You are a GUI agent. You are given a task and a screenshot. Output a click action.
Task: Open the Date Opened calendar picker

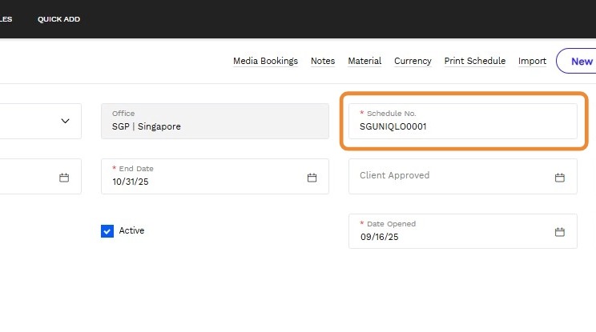(x=560, y=232)
